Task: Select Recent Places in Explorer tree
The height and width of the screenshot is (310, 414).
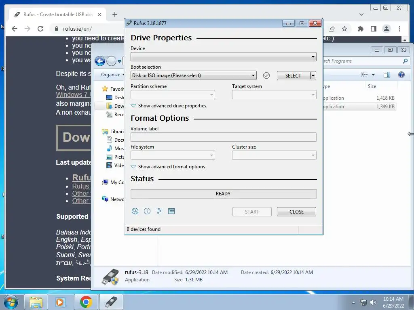Action: tap(115, 114)
